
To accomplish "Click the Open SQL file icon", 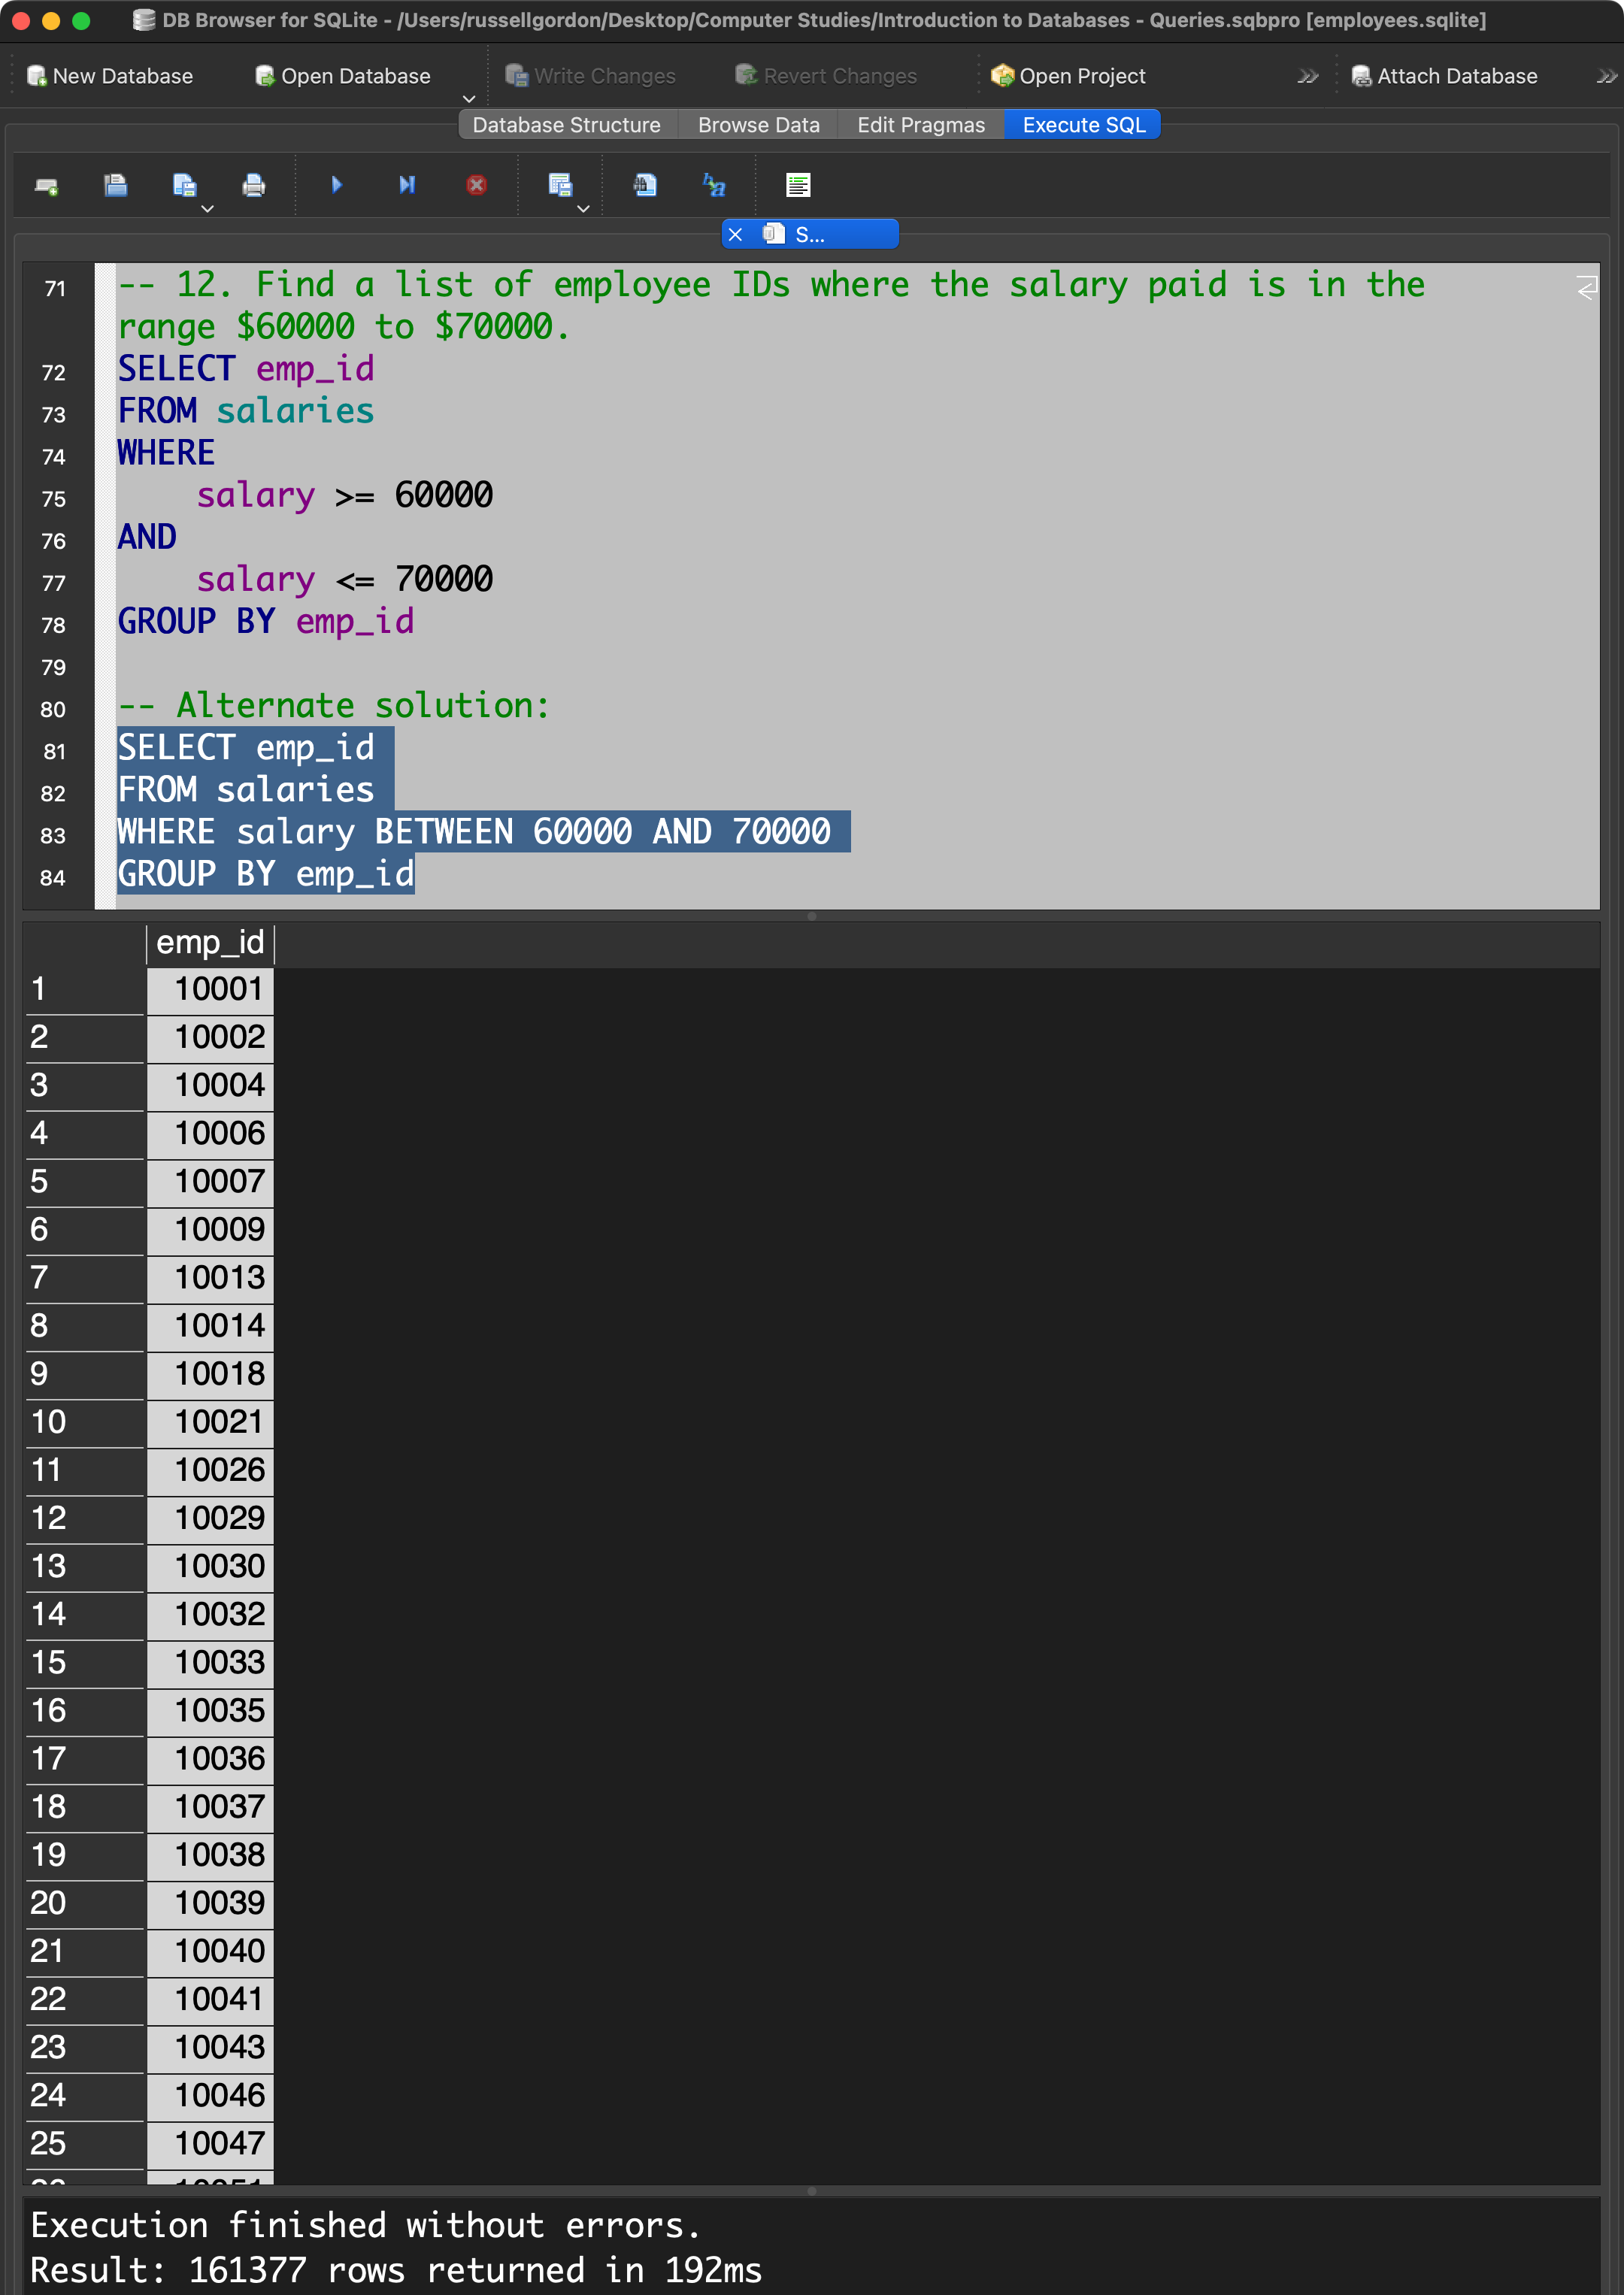I will (x=116, y=186).
